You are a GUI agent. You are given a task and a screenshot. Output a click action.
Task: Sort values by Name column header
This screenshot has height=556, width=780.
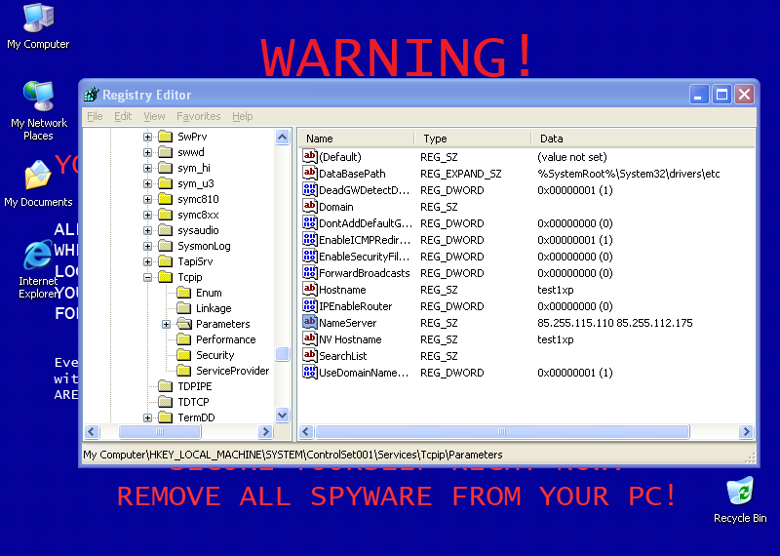click(356, 139)
